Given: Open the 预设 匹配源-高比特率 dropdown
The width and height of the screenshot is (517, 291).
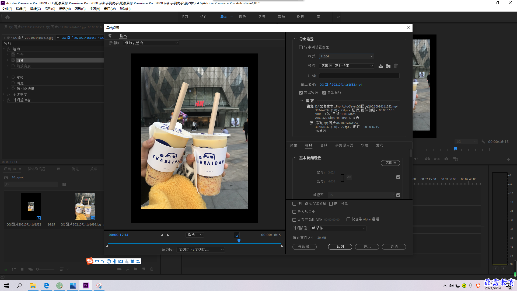Looking at the screenshot, I should coord(347,66).
